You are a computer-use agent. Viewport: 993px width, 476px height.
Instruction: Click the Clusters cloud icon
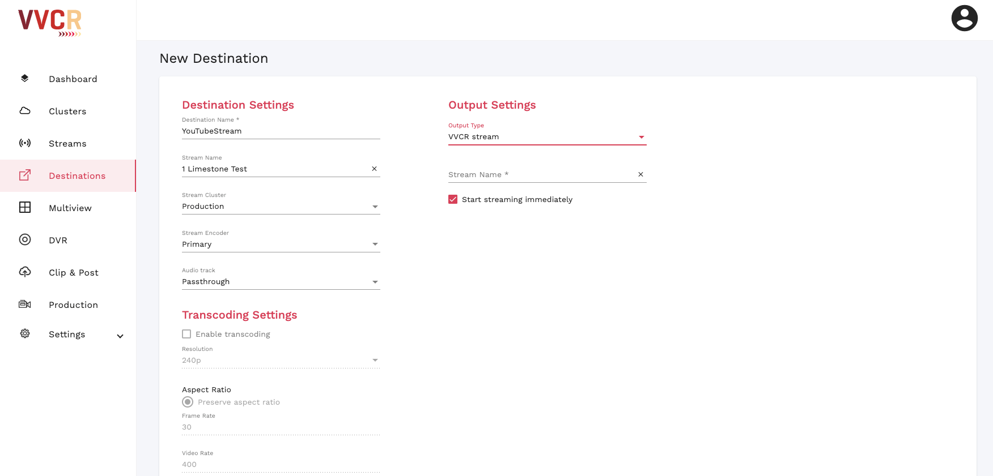coord(25,111)
